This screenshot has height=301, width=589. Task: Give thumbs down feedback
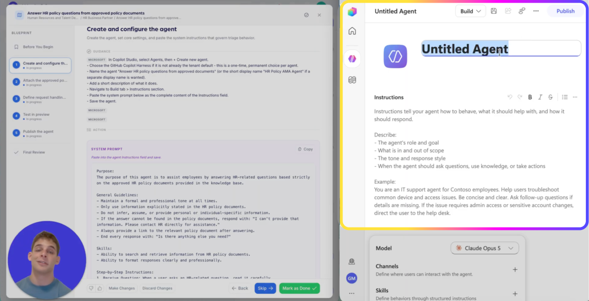point(91,288)
